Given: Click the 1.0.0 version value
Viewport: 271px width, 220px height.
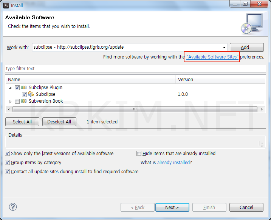Looking at the screenshot, I should click(183, 94).
